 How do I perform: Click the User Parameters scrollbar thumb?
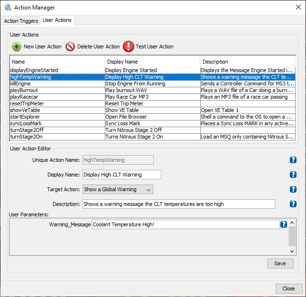[292, 236]
